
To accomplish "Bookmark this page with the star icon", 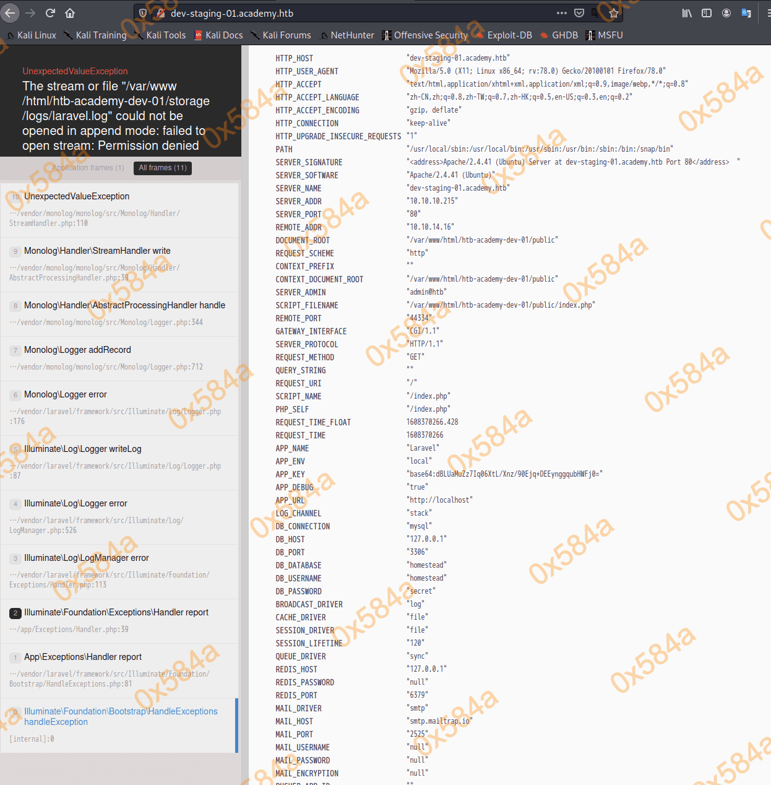I will 614,13.
